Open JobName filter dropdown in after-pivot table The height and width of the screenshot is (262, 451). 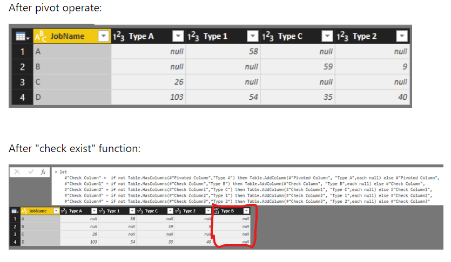103,36
